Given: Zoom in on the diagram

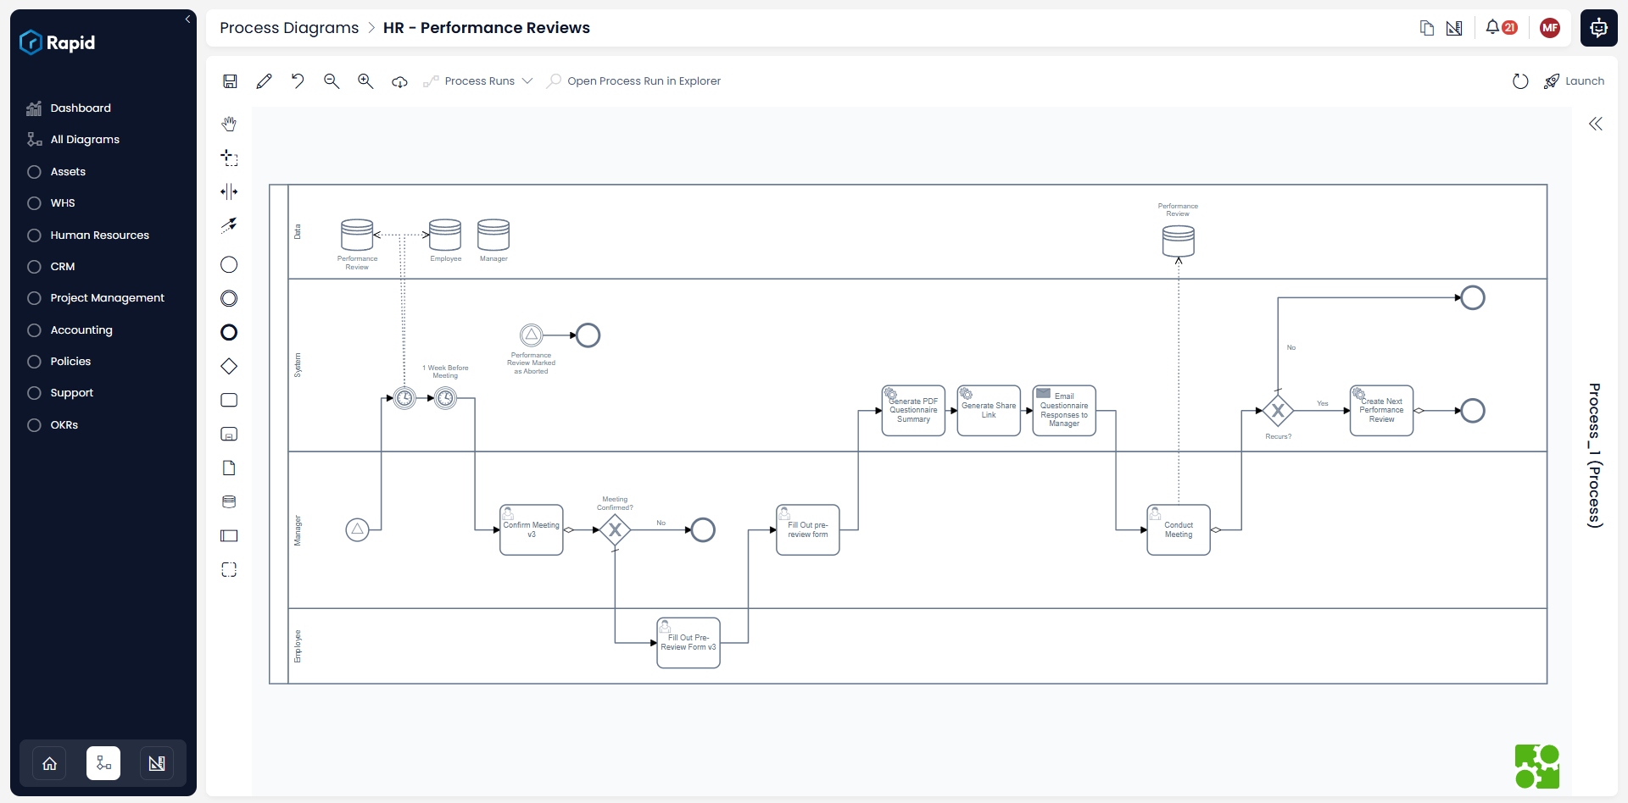Looking at the screenshot, I should pos(365,81).
